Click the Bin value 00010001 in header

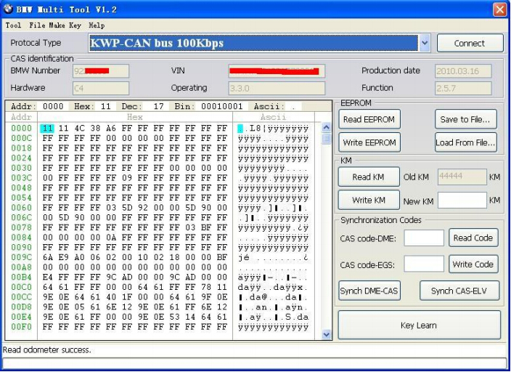pos(222,106)
